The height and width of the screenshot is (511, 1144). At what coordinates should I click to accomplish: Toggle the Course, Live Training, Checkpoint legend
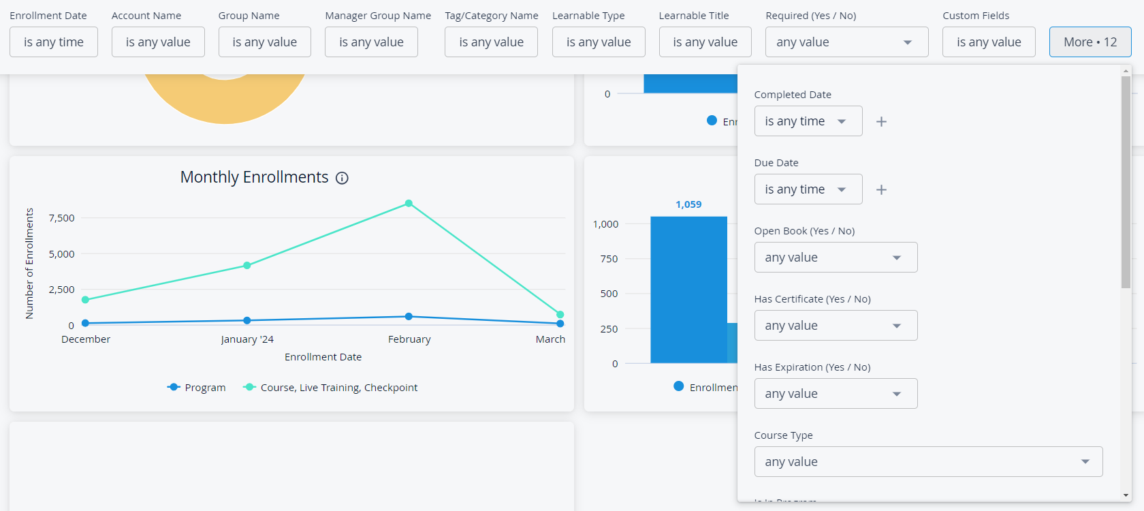pyautogui.click(x=330, y=387)
